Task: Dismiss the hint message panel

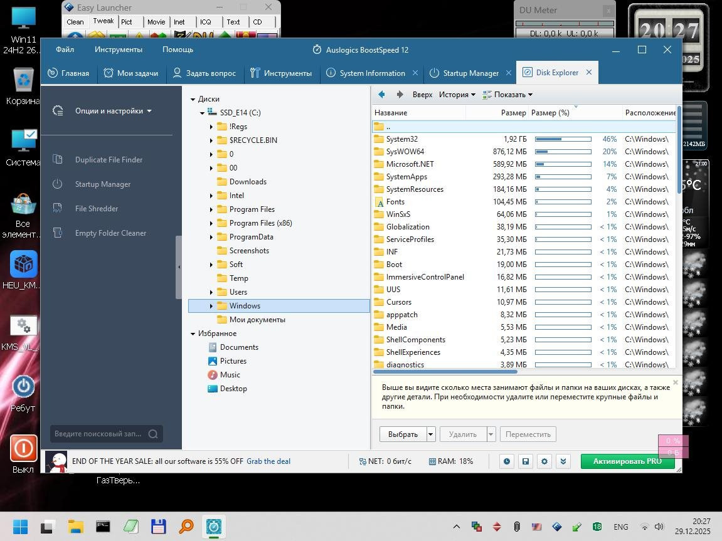Action: 676,382
